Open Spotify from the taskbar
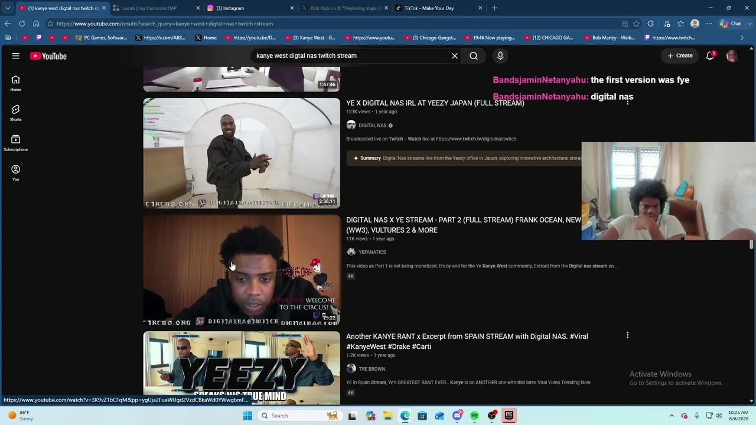 [474, 416]
